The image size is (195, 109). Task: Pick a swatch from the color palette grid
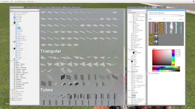click(166, 69)
